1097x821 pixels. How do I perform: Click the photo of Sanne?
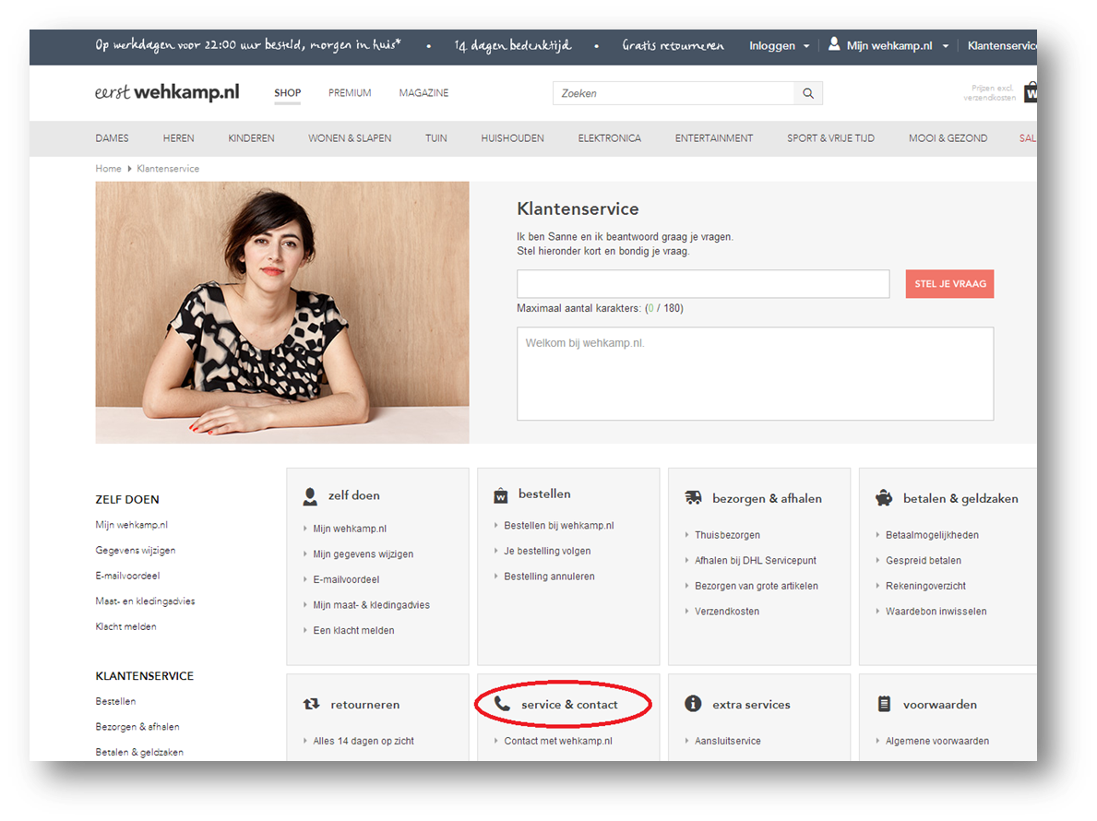point(282,312)
